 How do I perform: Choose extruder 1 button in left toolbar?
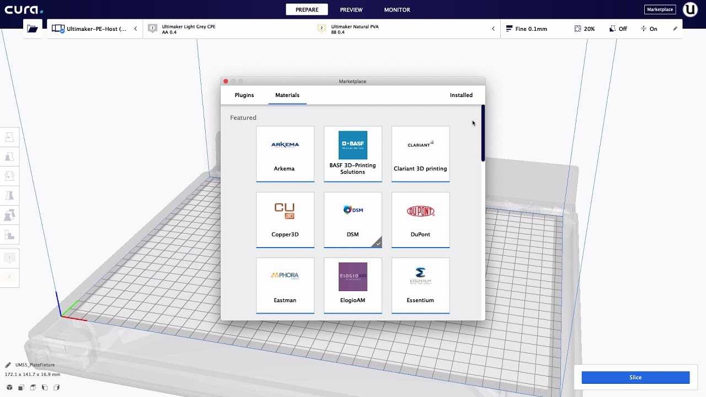click(9, 257)
